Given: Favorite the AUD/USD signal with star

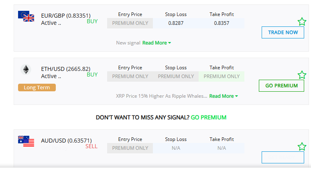Looking at the screenshot, I should click(x=302, y=147).
